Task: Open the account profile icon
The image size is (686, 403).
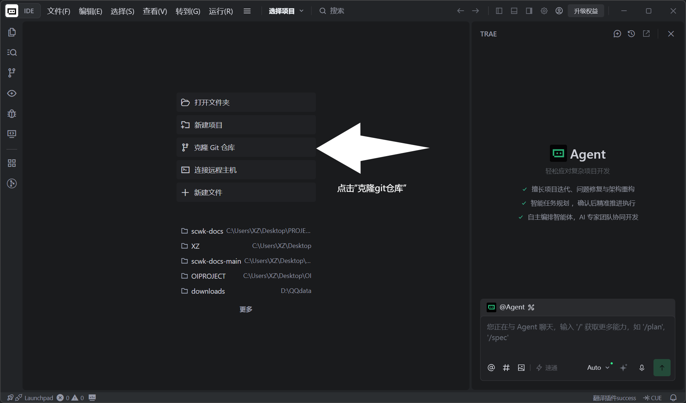Action: (x=559, y=11)
